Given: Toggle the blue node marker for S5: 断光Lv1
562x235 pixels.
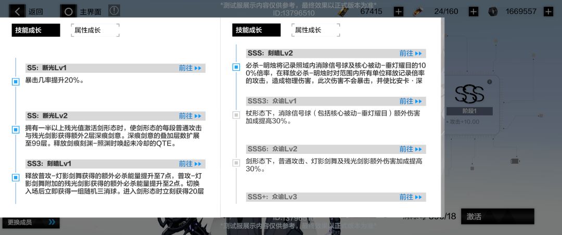Looking at the screenshot, I should [x=16, y=82].
